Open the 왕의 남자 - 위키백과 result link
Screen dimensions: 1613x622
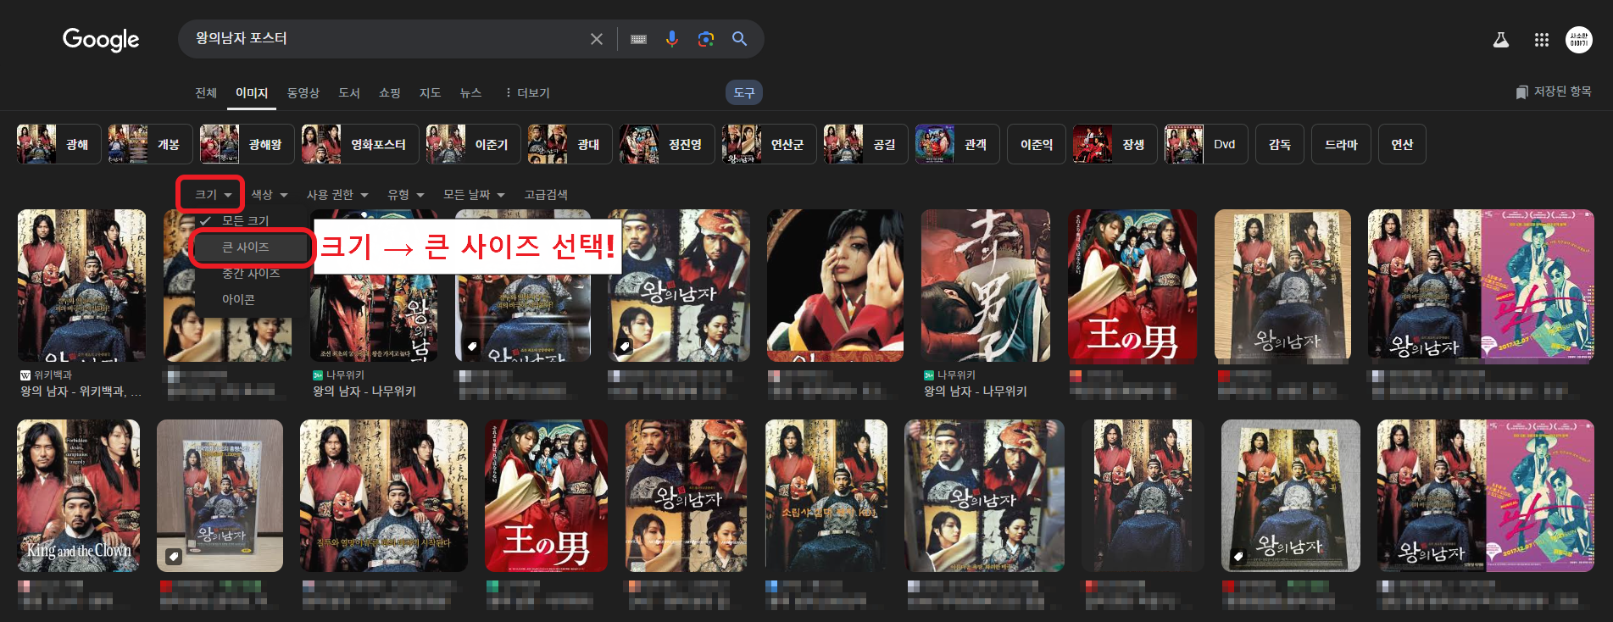(x=81, y=392)
